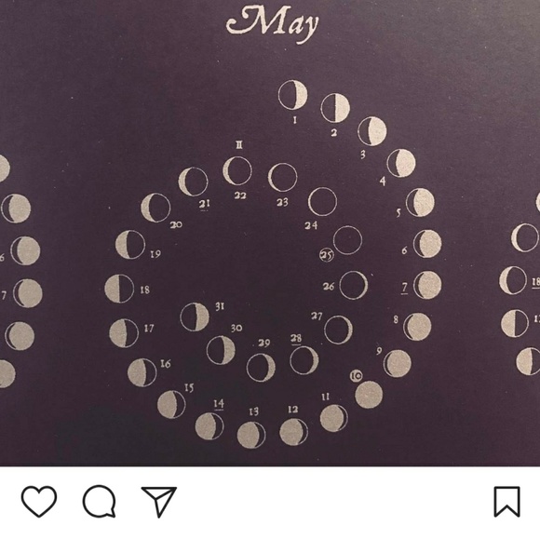The height and width of the screenshot is (539, 540).
Task: Click the moon phase for day 31
Action: [195, 317]
